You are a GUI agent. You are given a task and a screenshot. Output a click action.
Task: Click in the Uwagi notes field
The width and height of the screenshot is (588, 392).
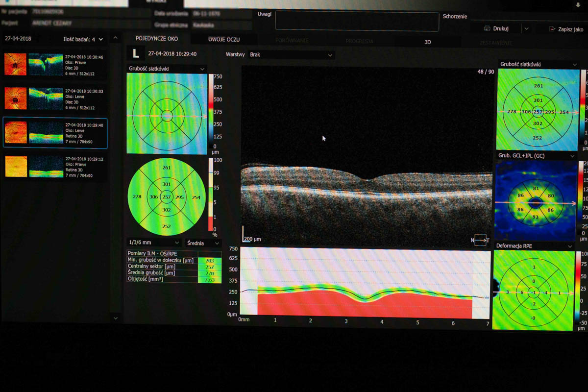coord(357,22)
